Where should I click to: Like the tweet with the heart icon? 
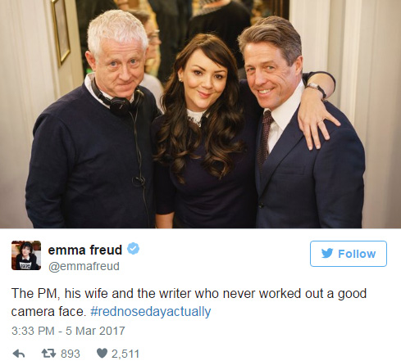[x=102, y=354]
